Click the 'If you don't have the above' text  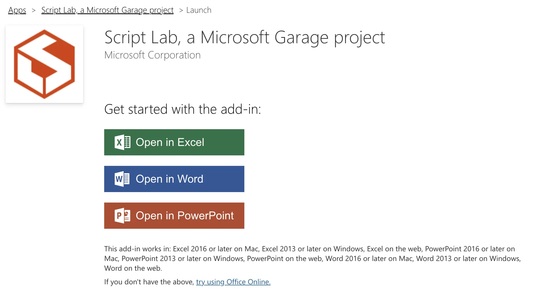pos(149,282)
